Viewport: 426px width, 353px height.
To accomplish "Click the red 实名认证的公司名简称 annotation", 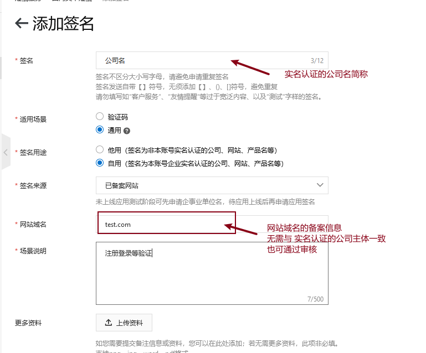I will point(326,74).
